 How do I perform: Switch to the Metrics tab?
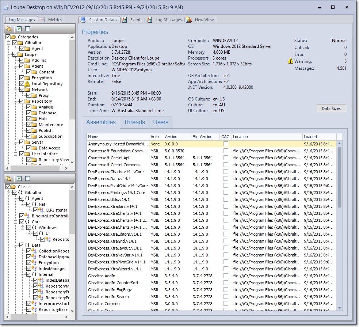pyautogui.click(x=55, y=20)
